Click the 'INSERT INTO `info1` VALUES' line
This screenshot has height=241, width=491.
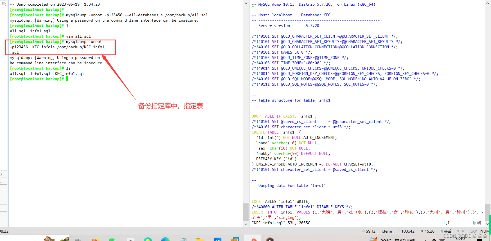pyautogui.click(x=368, y=212)
